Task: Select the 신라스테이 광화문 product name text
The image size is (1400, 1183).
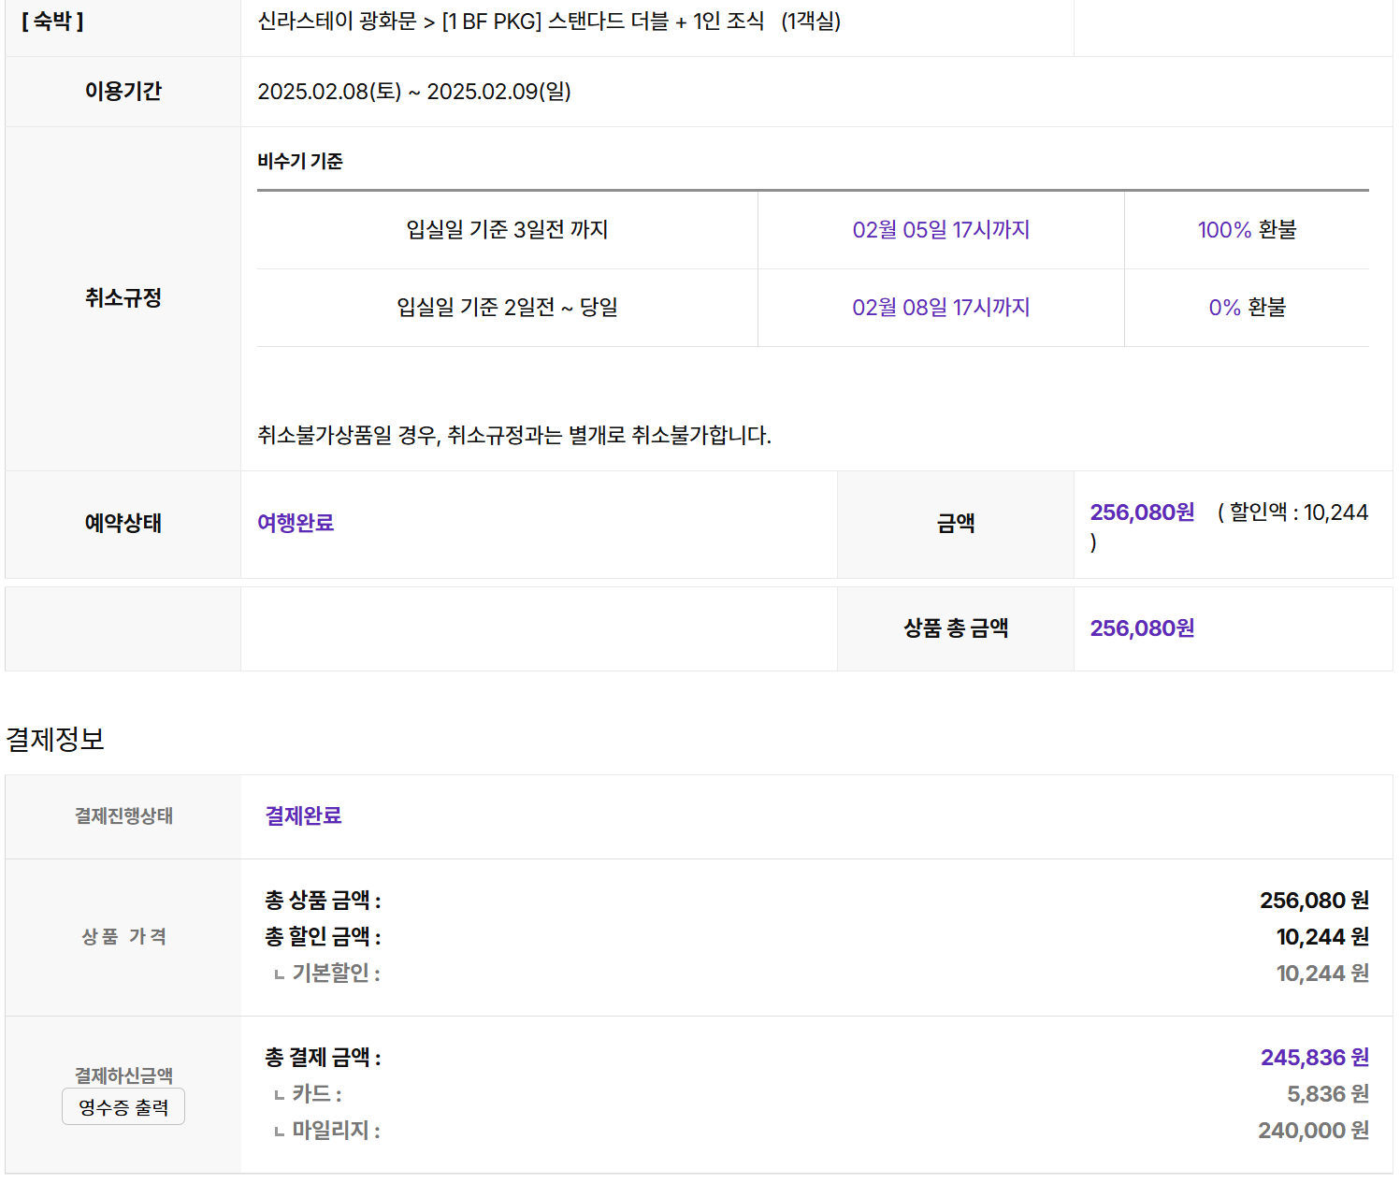Action: pos(338,22)
